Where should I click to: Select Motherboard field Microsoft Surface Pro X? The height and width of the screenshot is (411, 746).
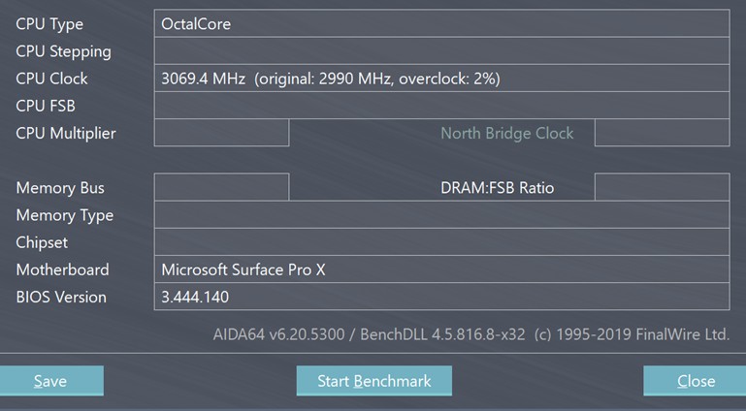(441, 269)
